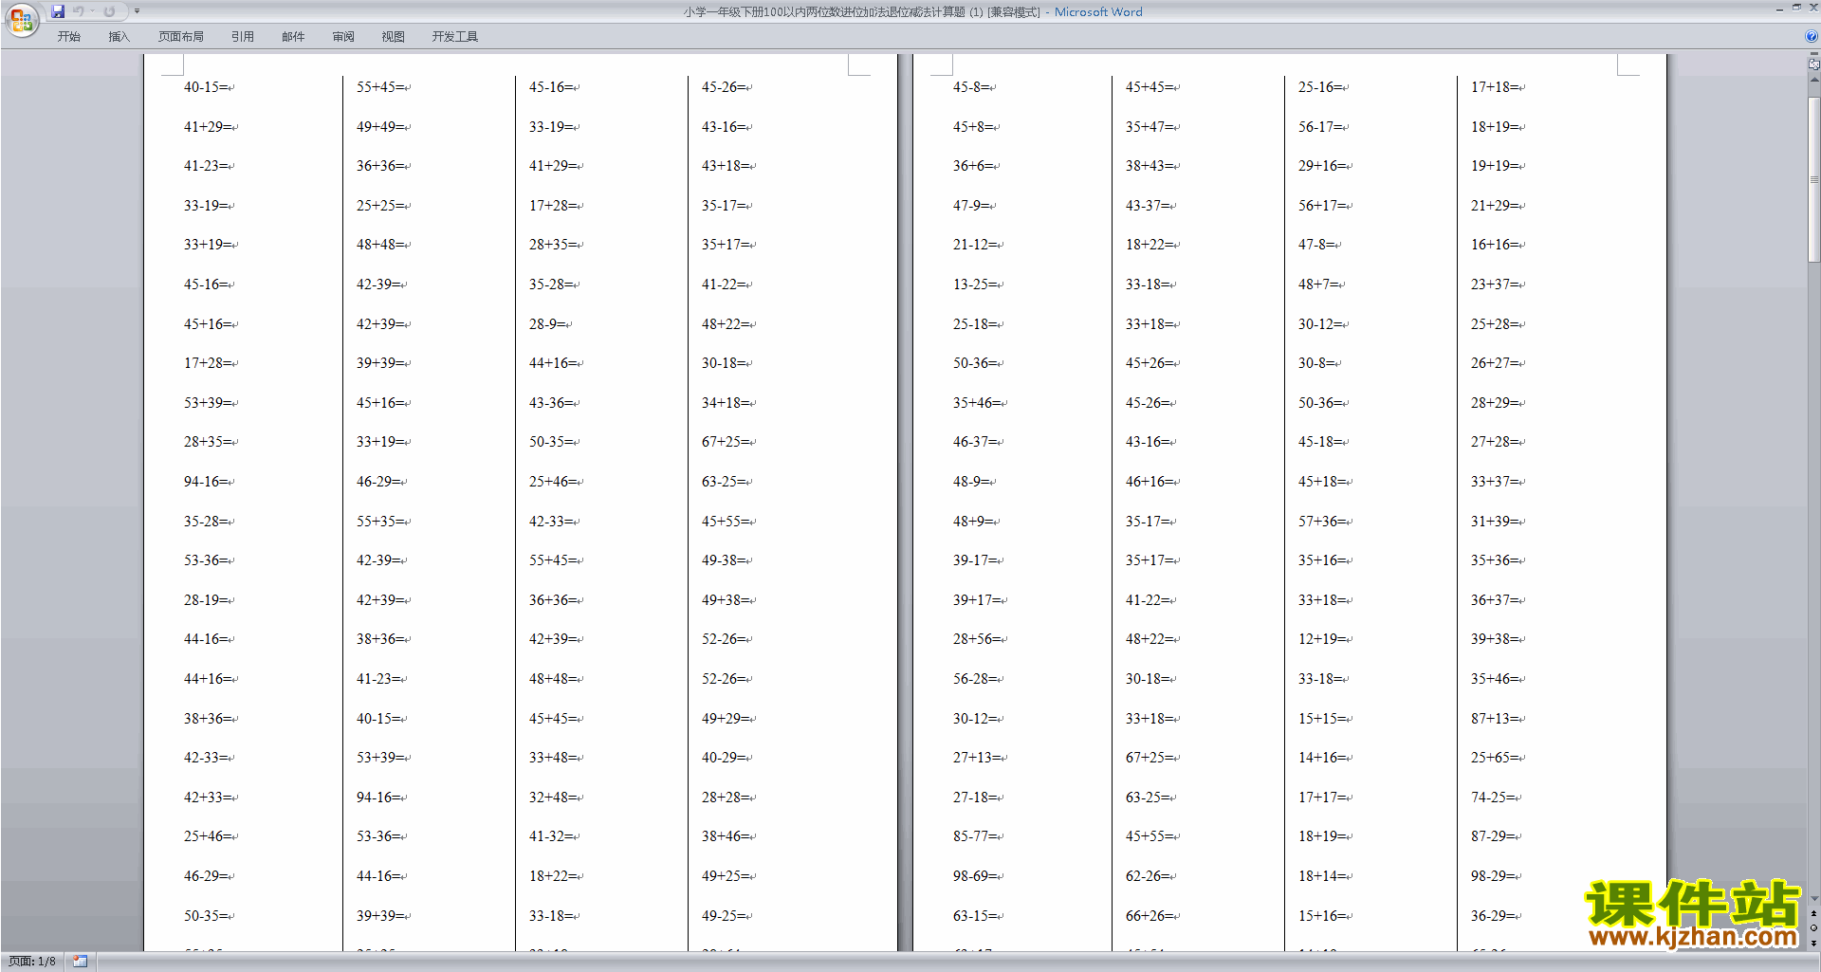The height and width of the screenshot is (972, 1821).
Task: Click the problem text '87+13='
Action: coord(1494,718)
